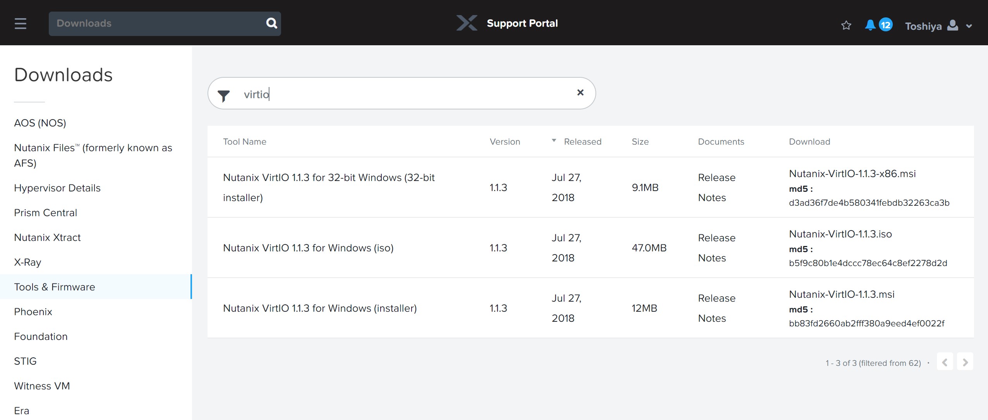Click the magnifier search icon
Image resolution: width=988 pixels, height=420 pixels.
[x=272, y=23]
